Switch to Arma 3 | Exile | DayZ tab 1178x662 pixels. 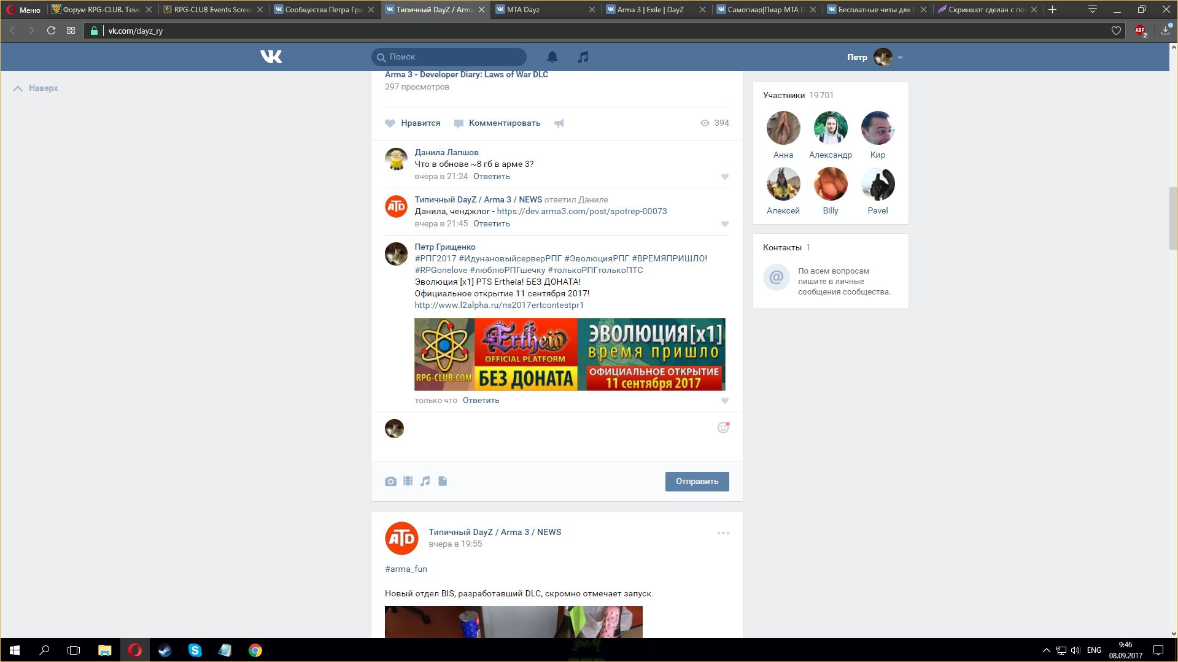[x=656, y=10]
